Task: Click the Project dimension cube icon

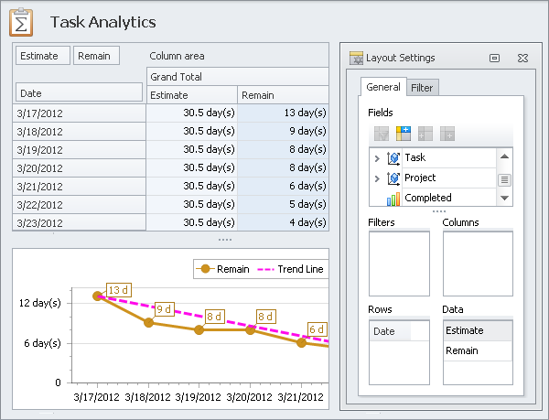Action: point(393,178)
